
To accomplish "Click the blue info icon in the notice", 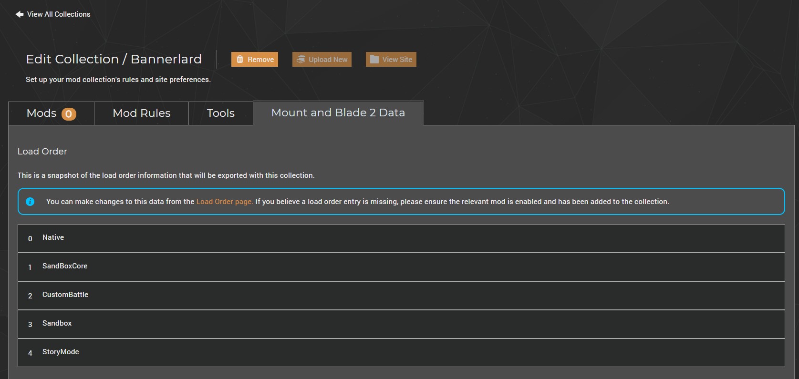I will [30, 202].
